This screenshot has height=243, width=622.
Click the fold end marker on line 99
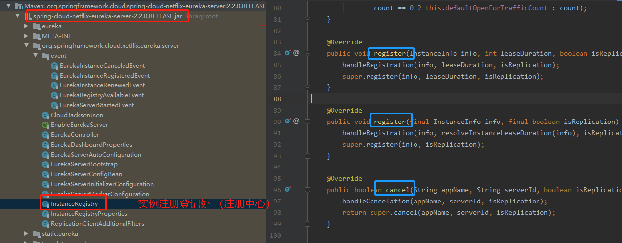click(307, 224)
